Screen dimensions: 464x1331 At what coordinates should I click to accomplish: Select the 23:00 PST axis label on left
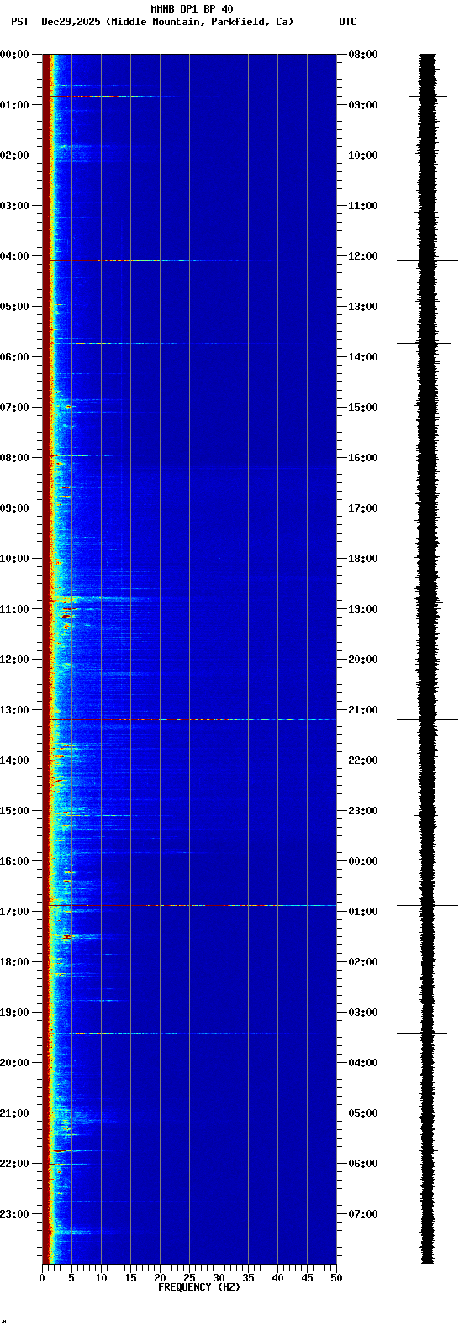coord(14,1214)
